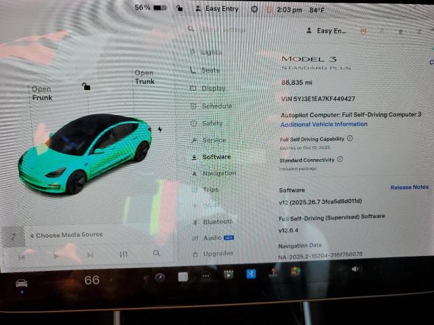
Task: Skip to next track in media player
Action: click(x=90, y=255)
